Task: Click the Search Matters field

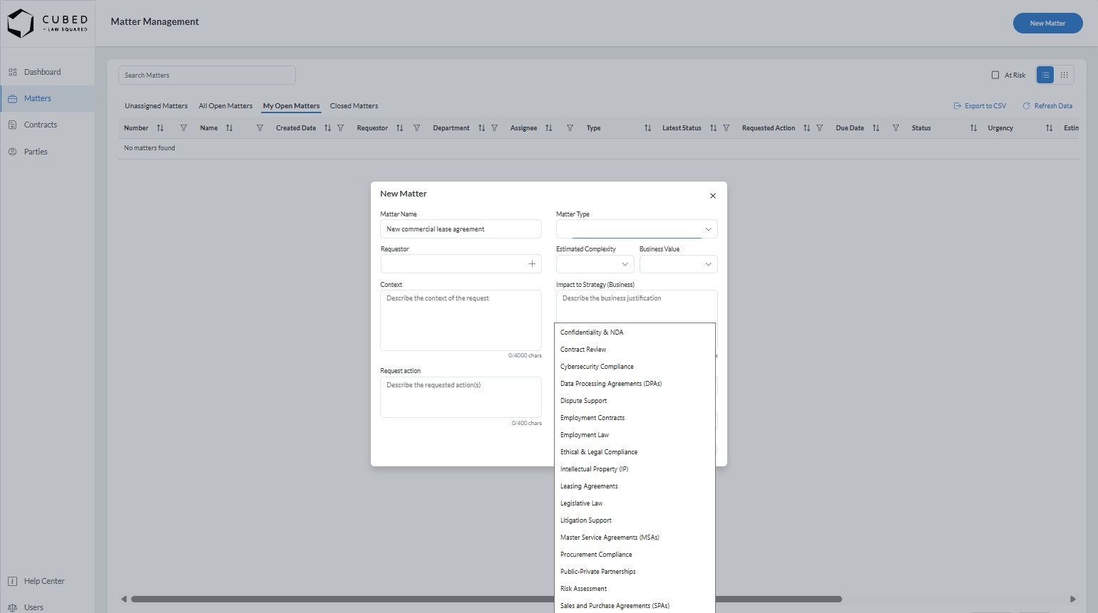Action: point(207,75)
